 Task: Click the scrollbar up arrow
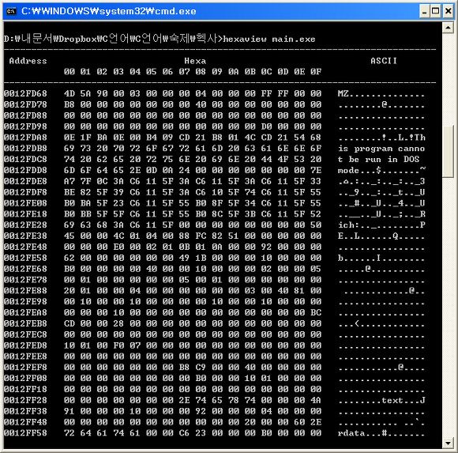coord(448,28)
